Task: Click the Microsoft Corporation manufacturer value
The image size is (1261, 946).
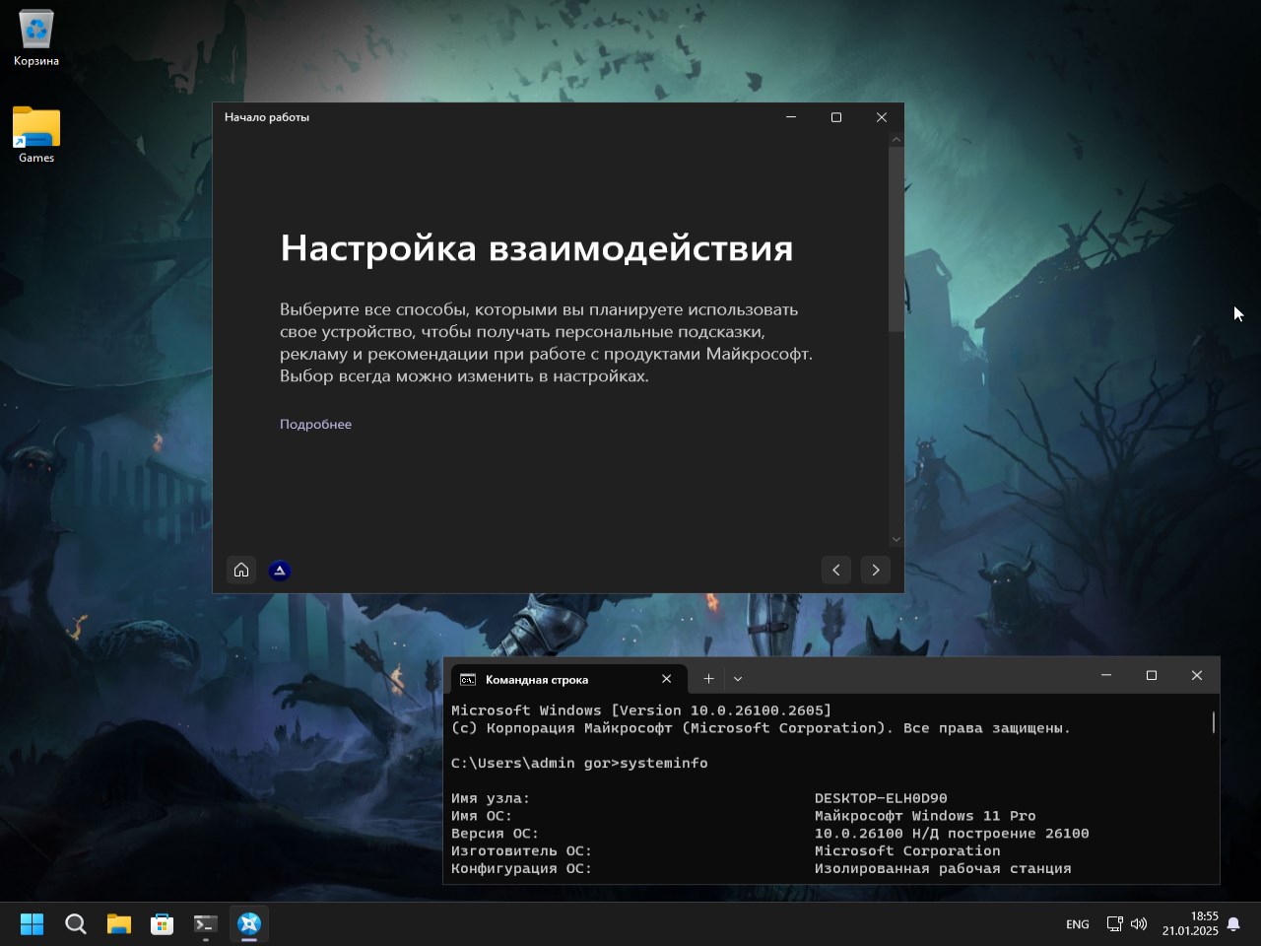Action: click(x=907, y=851)
